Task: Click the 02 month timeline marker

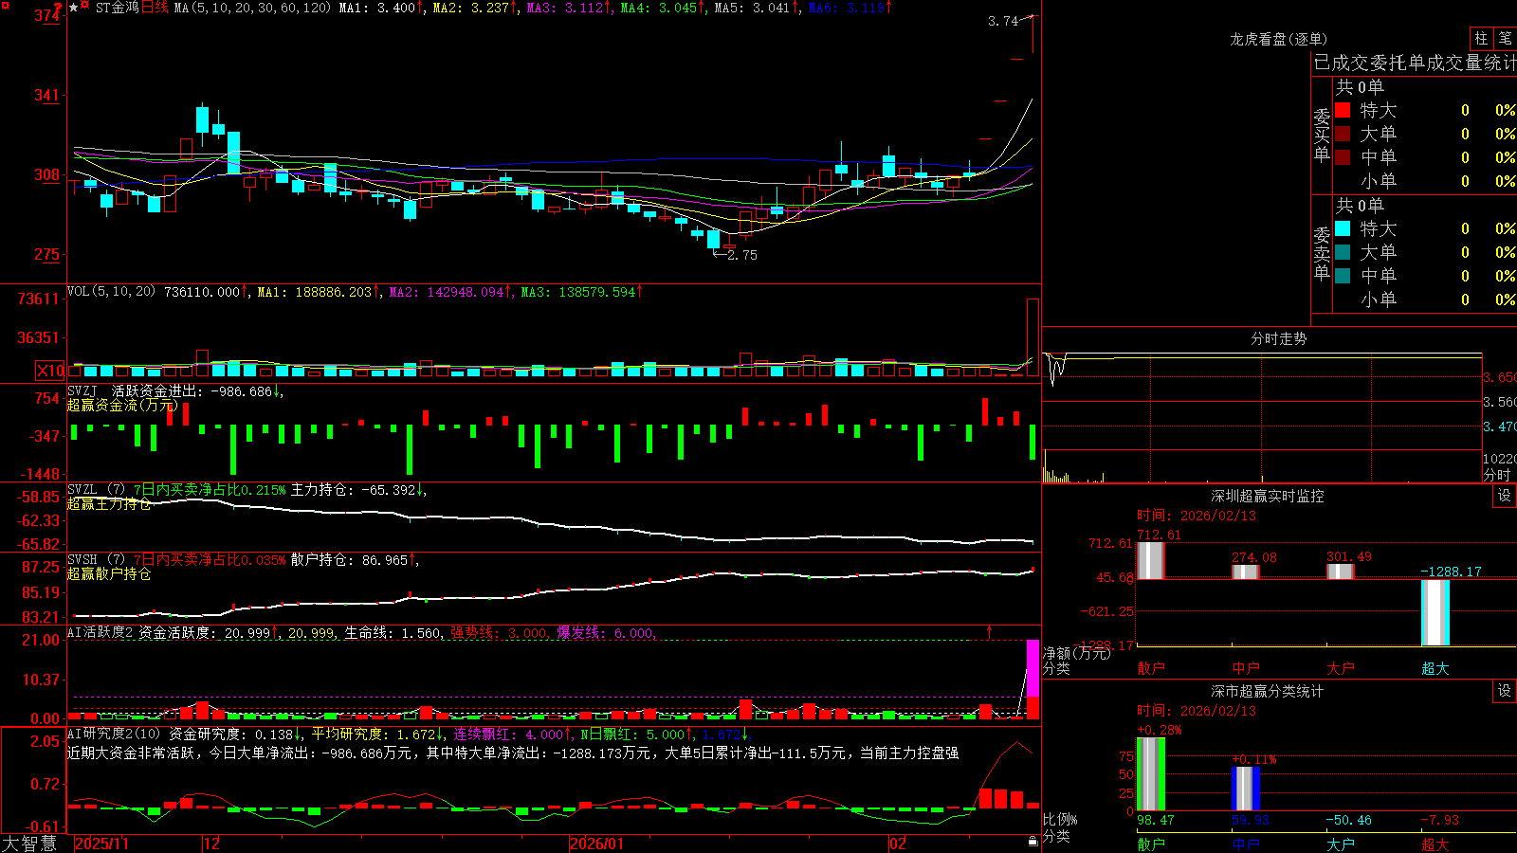Action: pyautogui.click(x=898, y=844)
